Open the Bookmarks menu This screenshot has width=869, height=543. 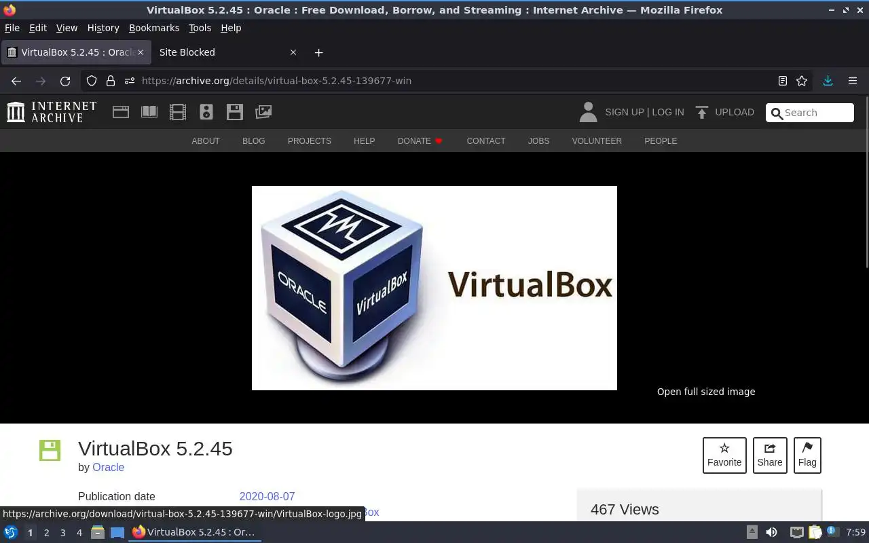(x=154, y=28)
